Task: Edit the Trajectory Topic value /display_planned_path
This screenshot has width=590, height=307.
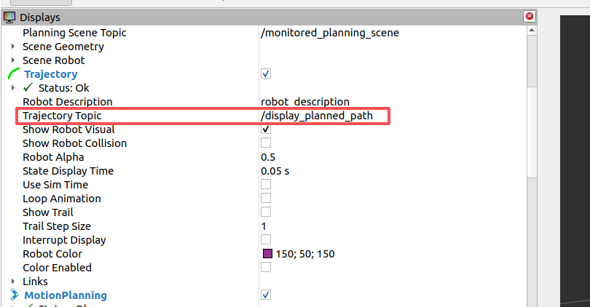Action: [317, 116]
